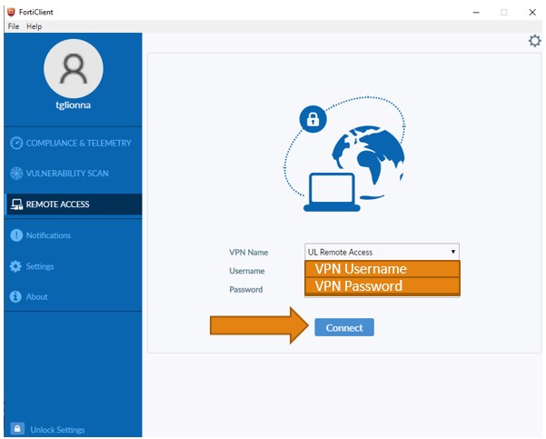
Task: Click the FortiClient shield logo in title bar
Action: tap(11, 12)
